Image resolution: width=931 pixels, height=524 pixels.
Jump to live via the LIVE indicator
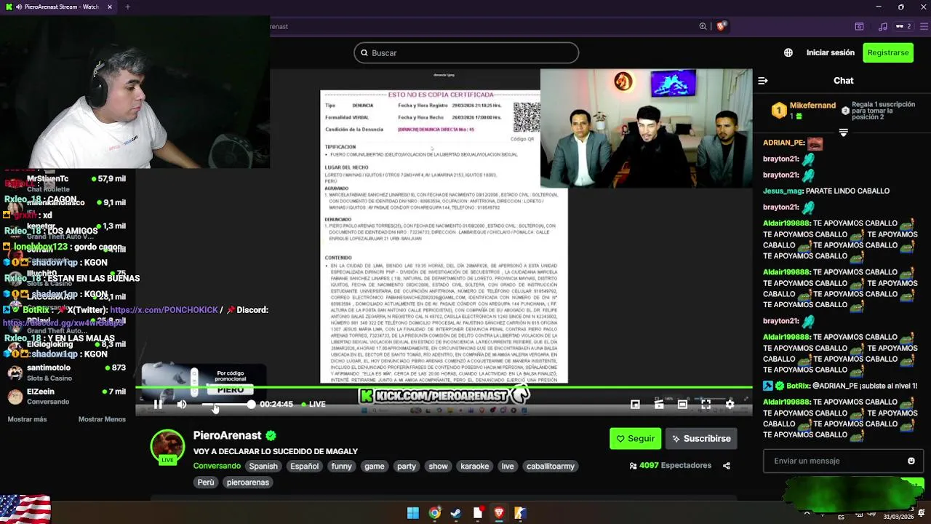point(312,404)
